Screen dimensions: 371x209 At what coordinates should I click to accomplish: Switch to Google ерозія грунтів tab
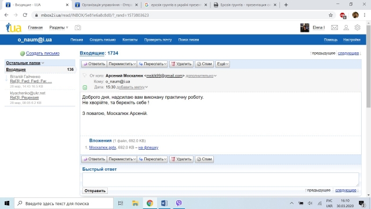pyautogui.click(x=176, y=5)
